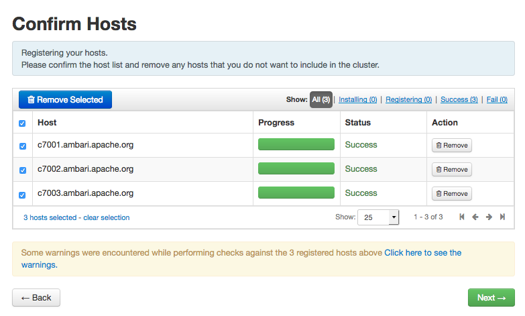
Task: Open the Show rows-per-page dropdown
Action: 378,217
